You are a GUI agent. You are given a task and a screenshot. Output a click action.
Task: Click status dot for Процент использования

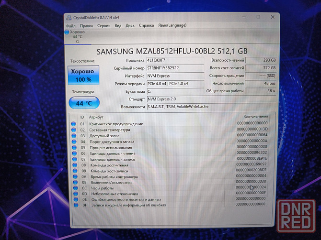74,148
